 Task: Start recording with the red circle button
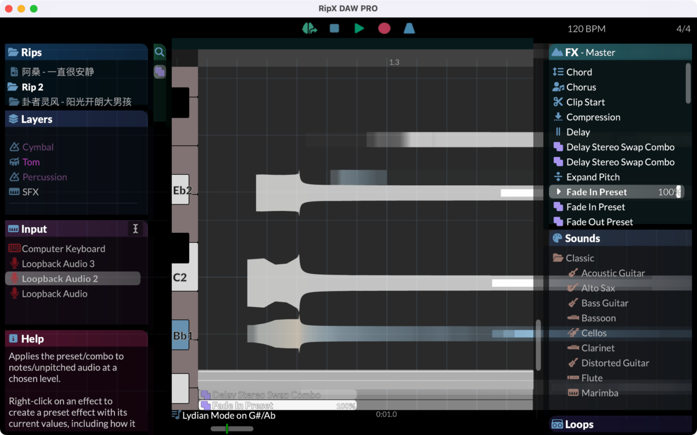click(x=384, y=28)
